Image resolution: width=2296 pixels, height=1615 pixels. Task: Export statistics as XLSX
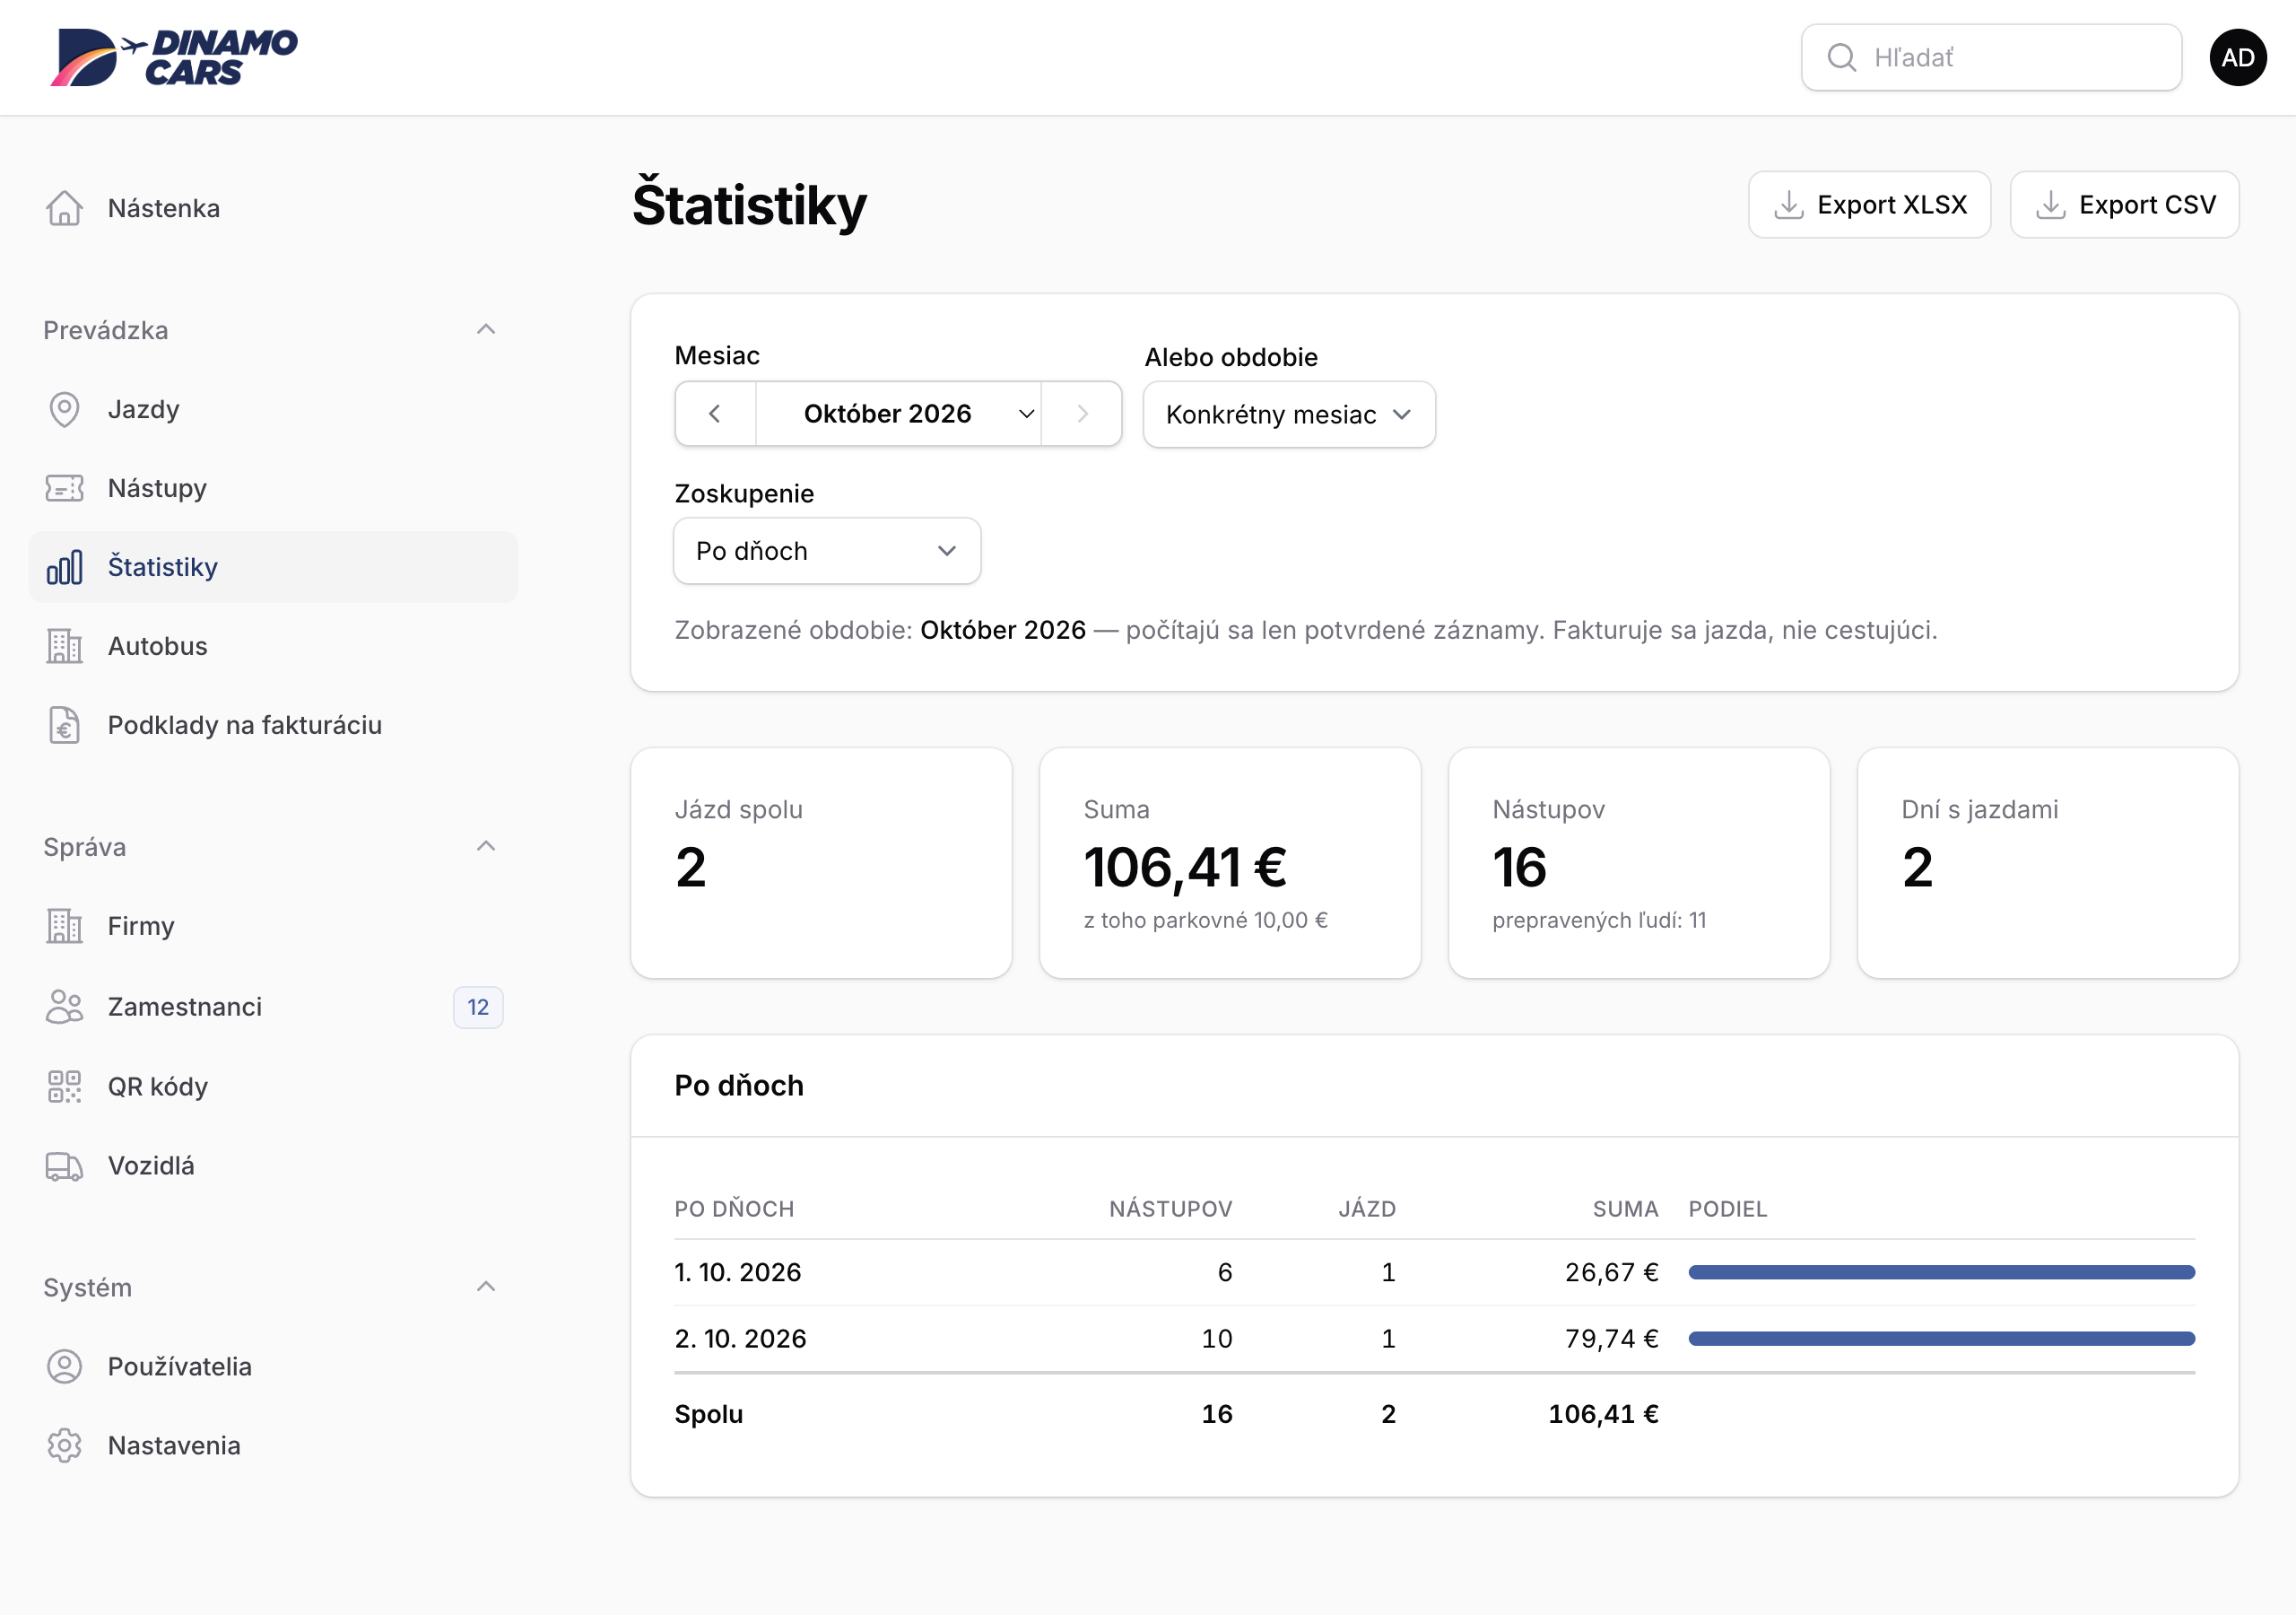1869,205
